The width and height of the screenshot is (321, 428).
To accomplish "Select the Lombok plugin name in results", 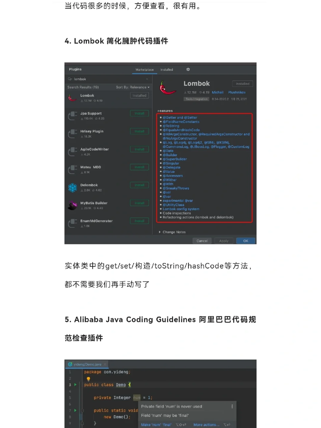I will [87, 95].
